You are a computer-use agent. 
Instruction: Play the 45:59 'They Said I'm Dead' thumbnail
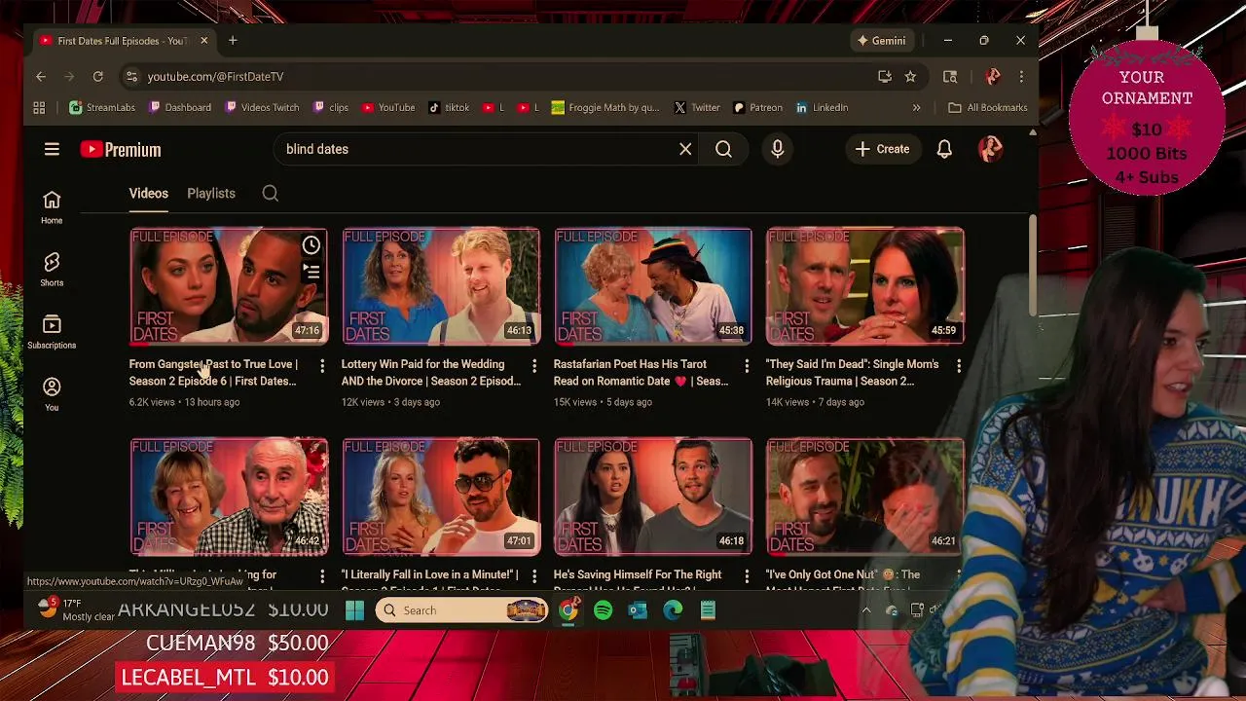click(865, 286)
